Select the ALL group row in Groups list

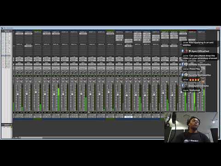(6, 127)
